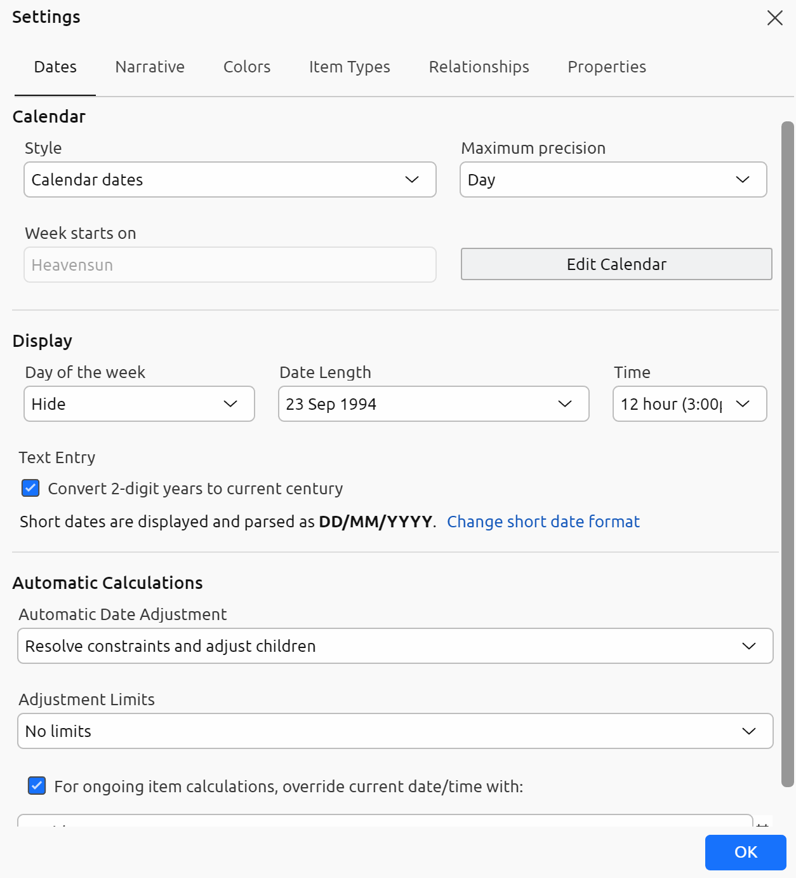Expand the Maximum precision dropdown

pyautogui.click(x=613, y=180)
